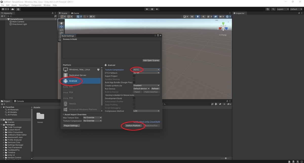Click the Debug mode bug icon

[x=289, y=161]
